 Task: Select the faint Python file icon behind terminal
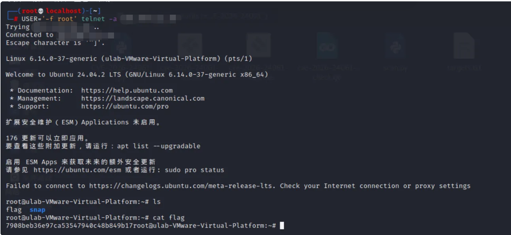[x=121, y=46]
